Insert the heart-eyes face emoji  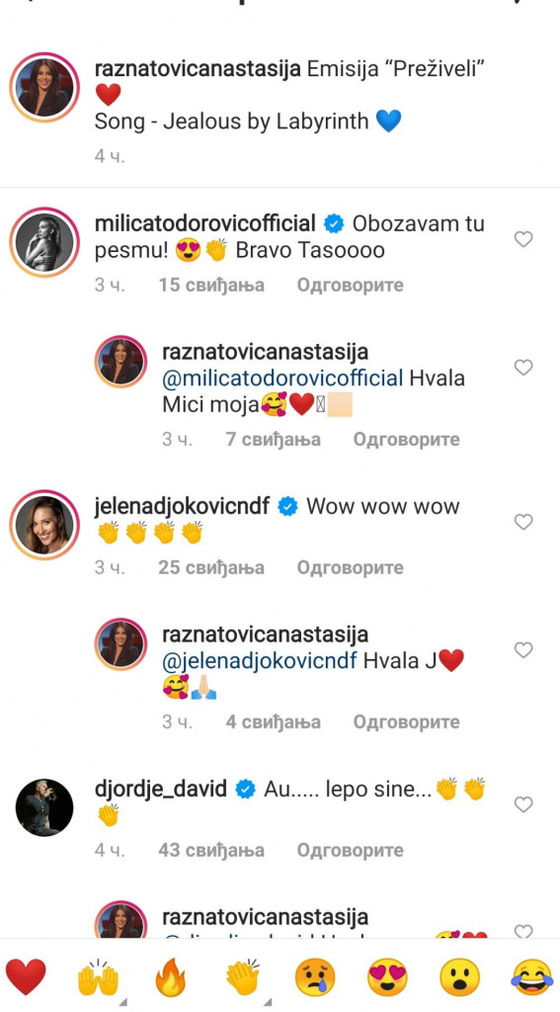pos(388,975)
